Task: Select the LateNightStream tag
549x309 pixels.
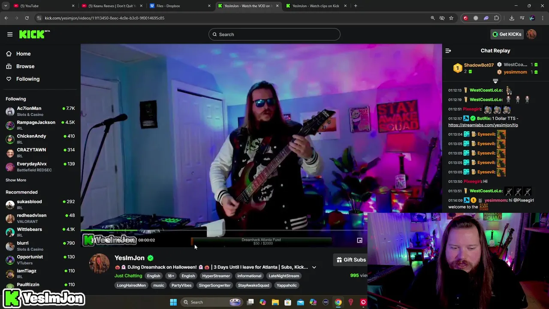Action: (x=284, y=276)
